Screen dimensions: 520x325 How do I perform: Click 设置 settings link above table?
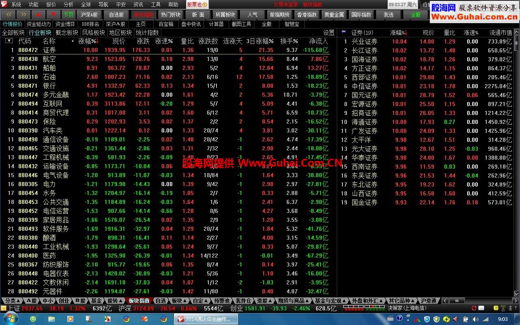pos(329,32)
